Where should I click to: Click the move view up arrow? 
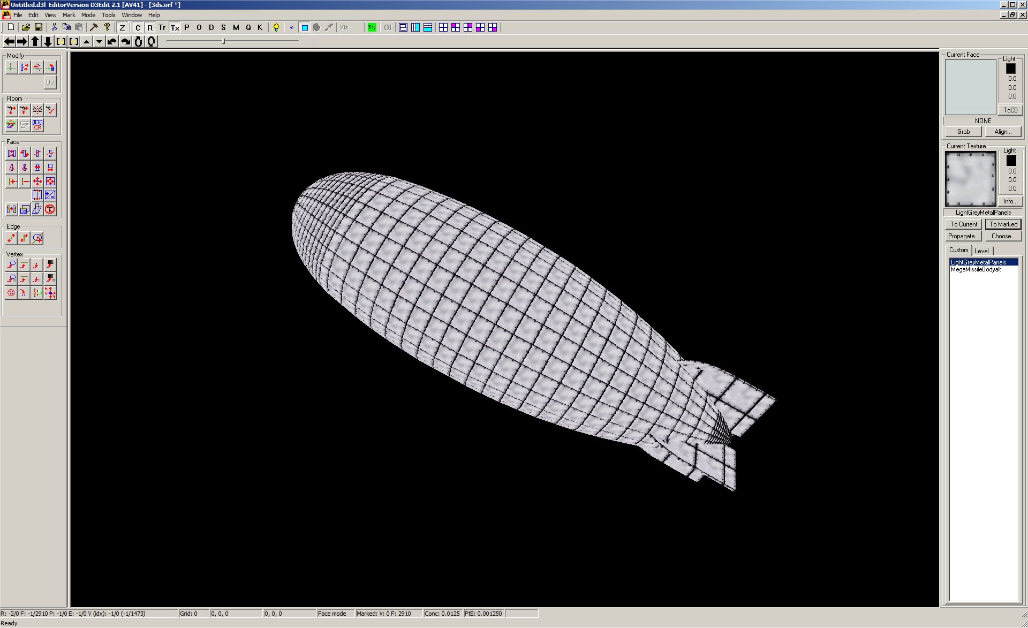[35, 41]
